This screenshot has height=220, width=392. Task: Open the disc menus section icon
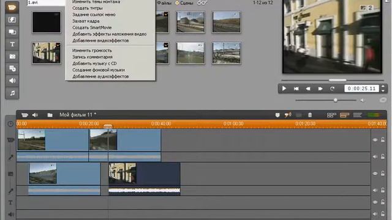click(x=12, y=68)
